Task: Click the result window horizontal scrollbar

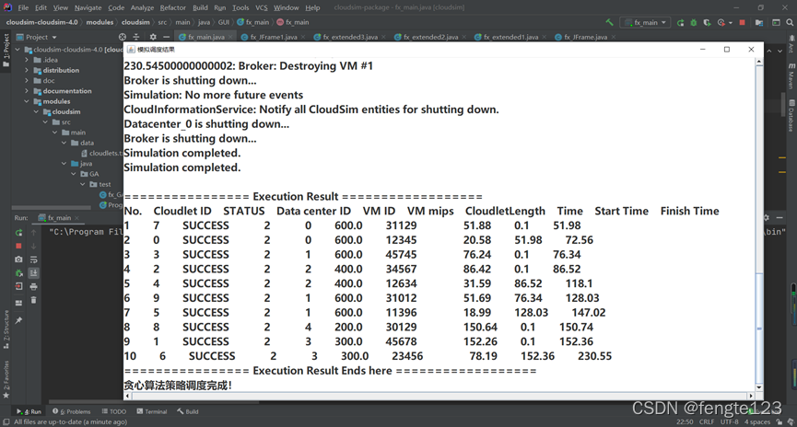Action: (440, 396)
